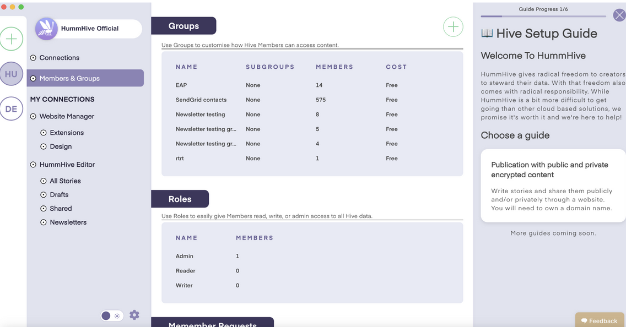The height and width of the screenshot is (327, 626).
Task: Select the DE hive avatar
Action: coord(12,108)
